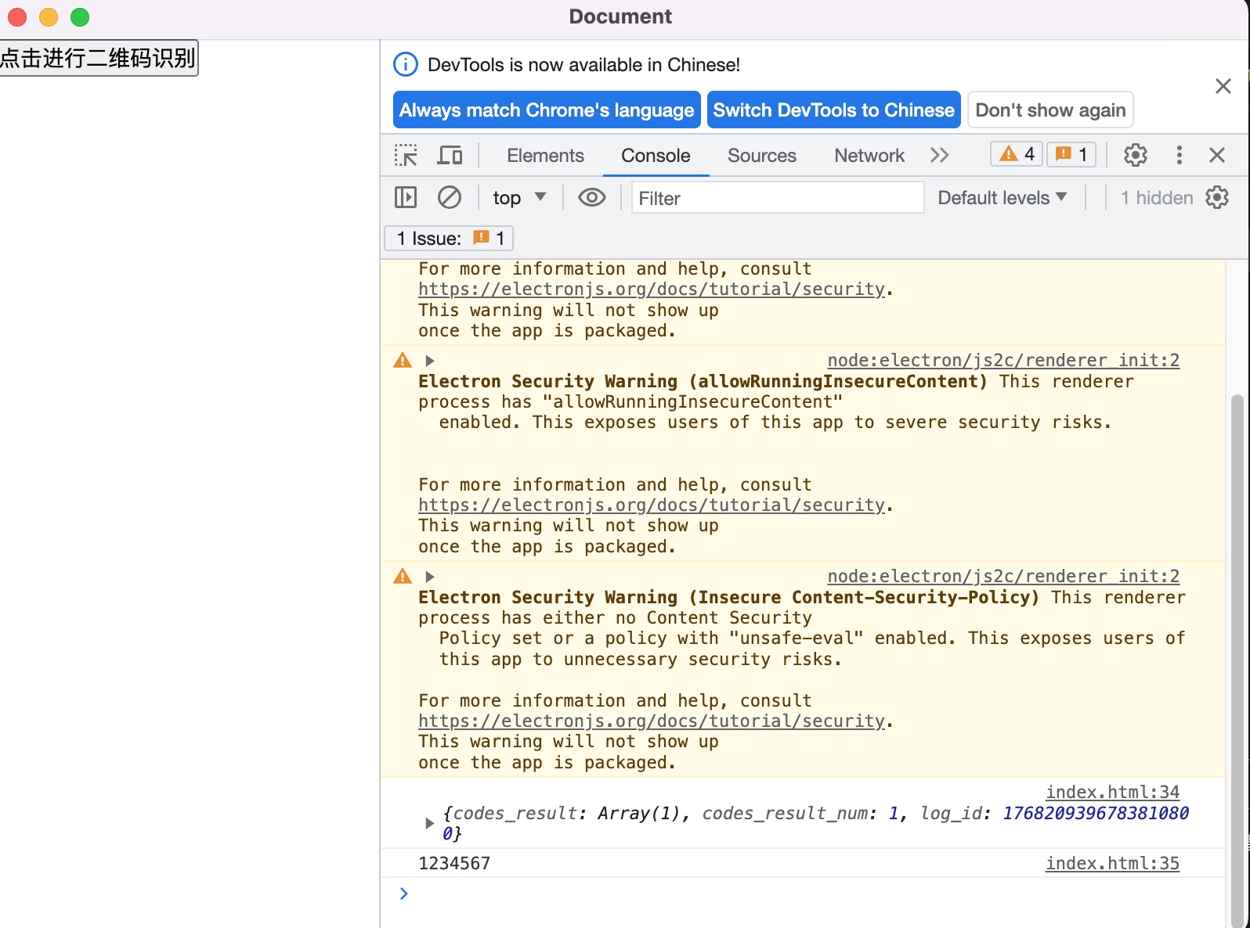
Task: Open the 1 Issue button
Action: tap(449, 238)
